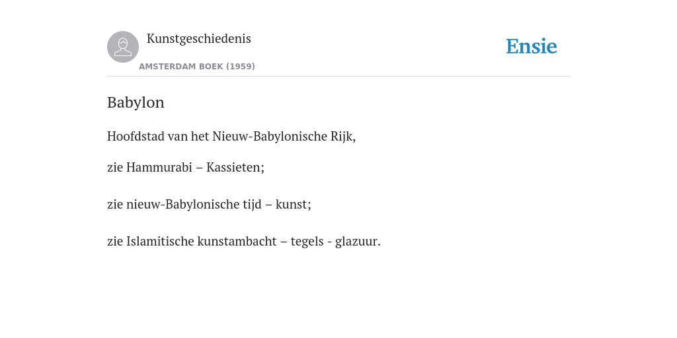Follow the Kassieten reference
The width and height of the screenshot is (677, 338).
(x=233, y=167)
